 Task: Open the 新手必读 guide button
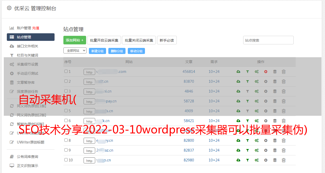(x=167, y=40)
